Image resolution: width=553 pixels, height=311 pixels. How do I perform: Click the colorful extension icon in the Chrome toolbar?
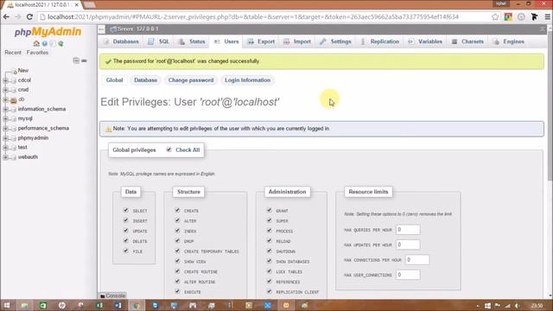[508, 16]
